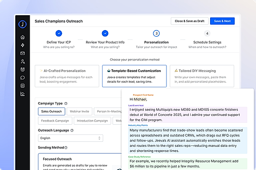Screen dimensions: 256x170
Task: Select the Introduction Campaign type
Action: pos(92,121)
